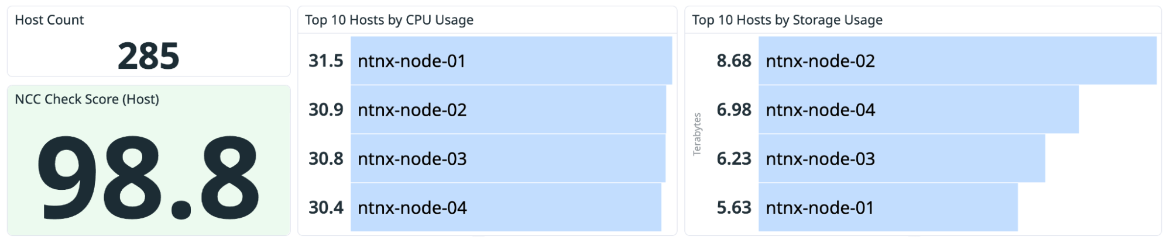Image resolution: width=1170 pixels, height=240 pixels.
Task: Click ntnx-node-03 bar in CPU Usage list
Action: 508,159
